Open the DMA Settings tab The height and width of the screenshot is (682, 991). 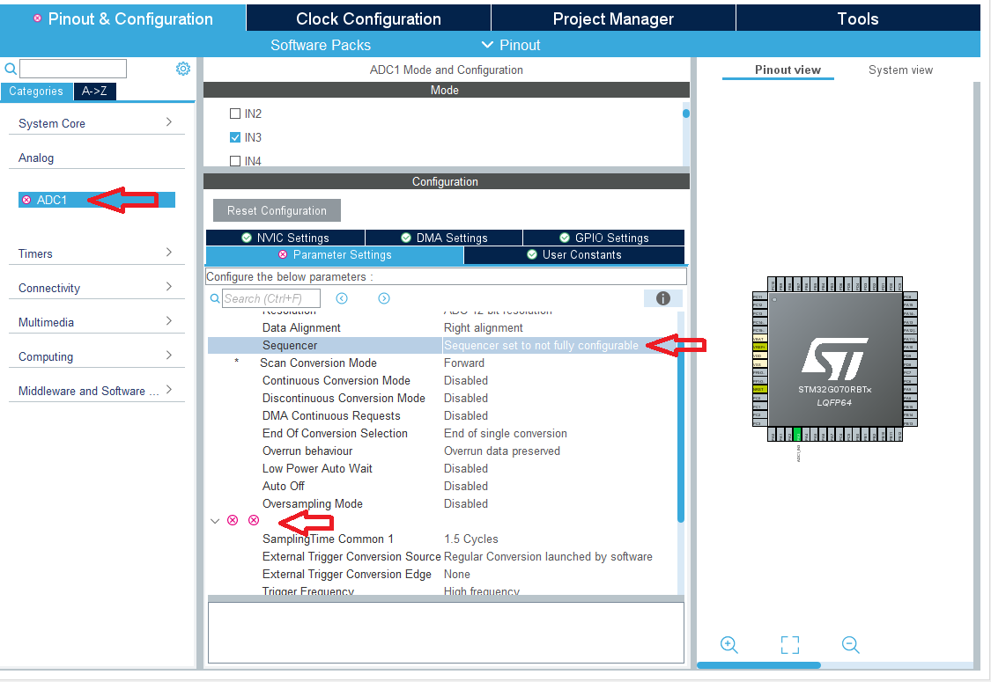click(x=444, y=237)
